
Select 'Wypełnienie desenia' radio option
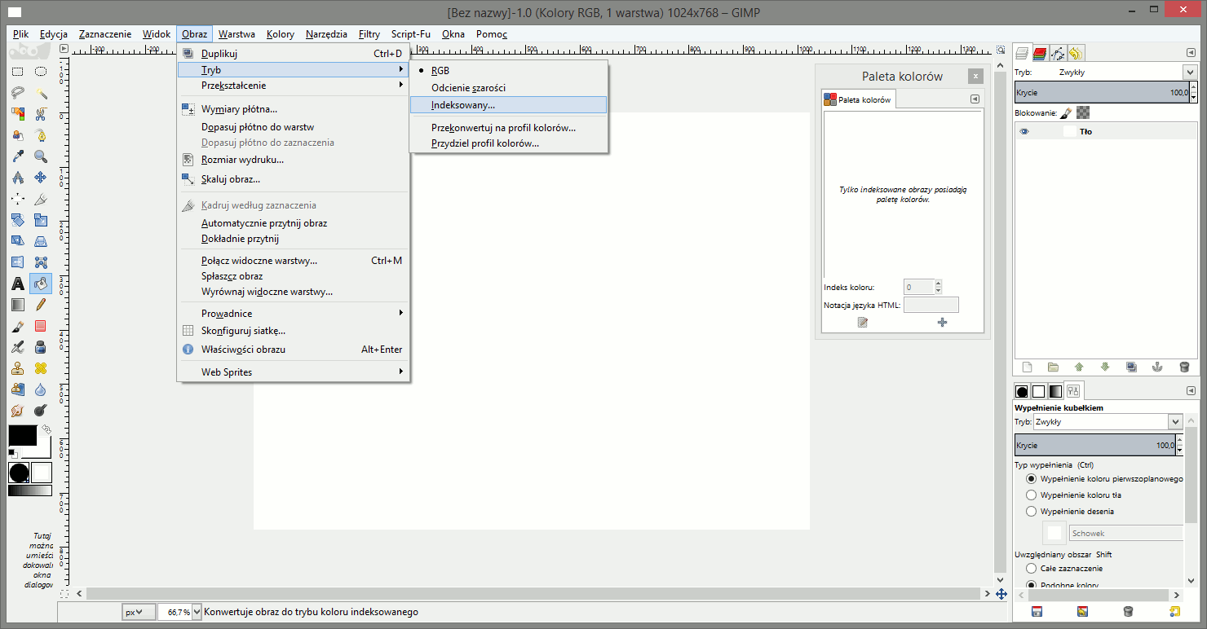pos(1032,512)
